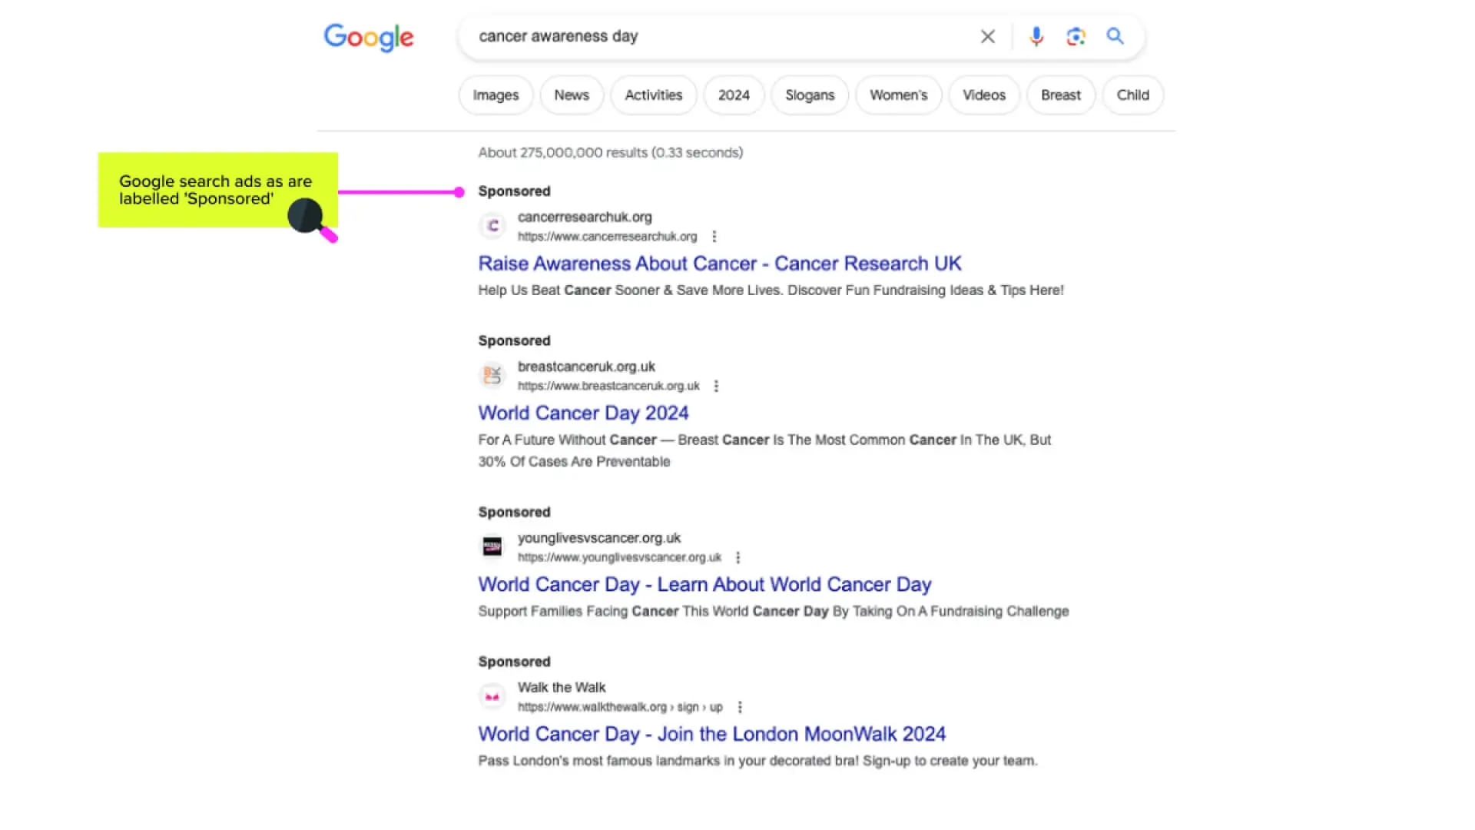Select the Images filter chip
Viewport: 1475px width, 830px height.
click(496, 95)
